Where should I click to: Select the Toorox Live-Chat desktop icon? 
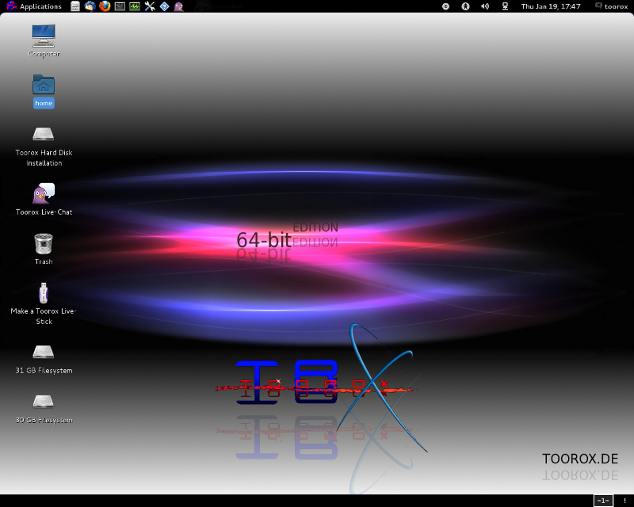[44, 193]
